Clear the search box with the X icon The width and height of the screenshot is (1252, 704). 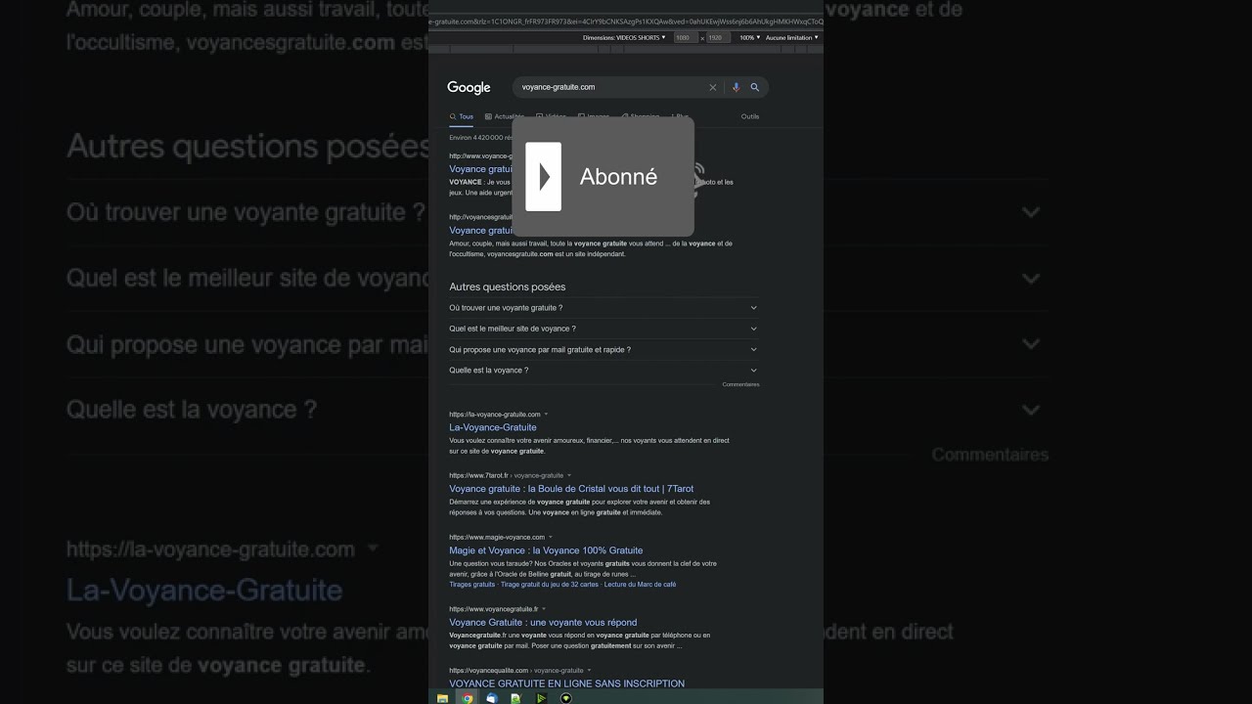[x=712, y=87]
